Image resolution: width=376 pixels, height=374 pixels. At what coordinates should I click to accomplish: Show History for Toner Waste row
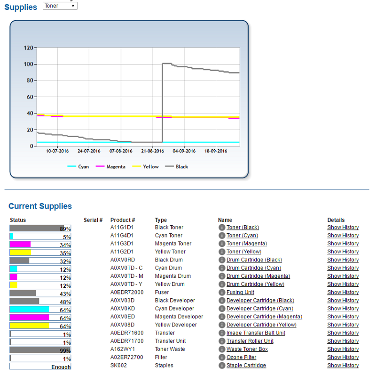(343, 349)
